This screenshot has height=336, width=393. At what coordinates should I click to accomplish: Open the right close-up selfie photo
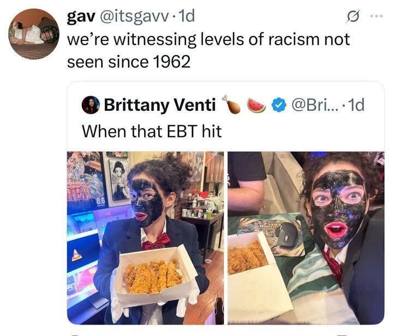pyautogui.click(x=306, y=238)
